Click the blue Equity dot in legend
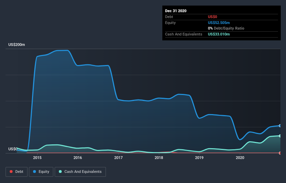This screenshot has width=286, height=183. coord(35,172)
